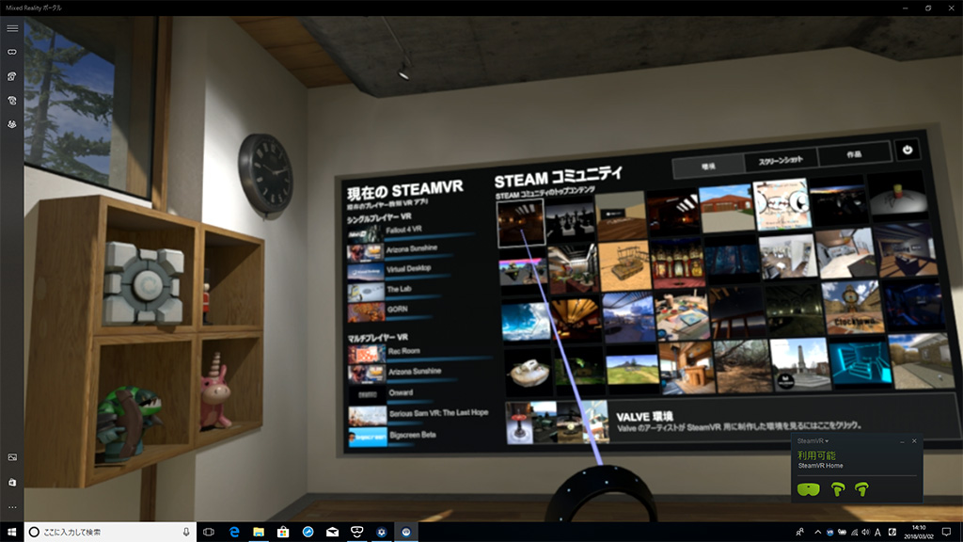Image resolution: width=963 pixels, height=542 pixels.
Task: Click the Mixed Reality Portal taskbar icon
Action: [356, 533]
